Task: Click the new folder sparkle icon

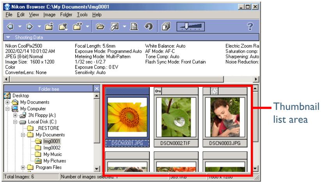Action: point(78,27)
